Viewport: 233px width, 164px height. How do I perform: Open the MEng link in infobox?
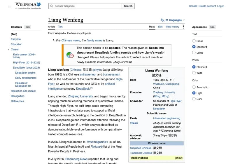point(165,96)
